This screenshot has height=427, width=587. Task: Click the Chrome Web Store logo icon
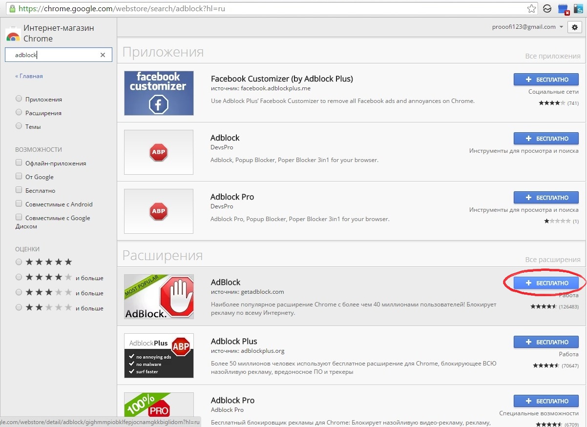click(13, 34)
